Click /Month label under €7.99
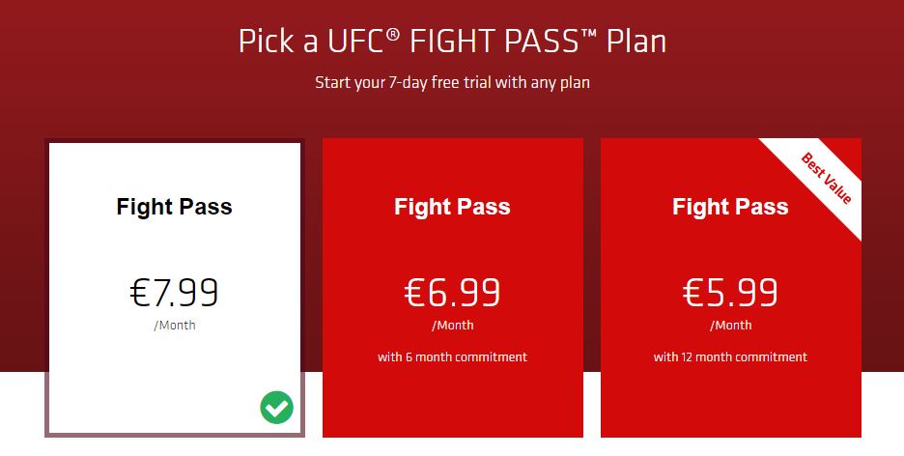The image size is (904, 456). (x=175, y=326)
